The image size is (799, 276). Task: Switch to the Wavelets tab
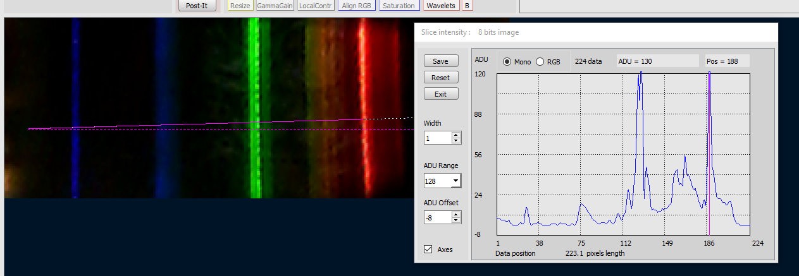click(x=440, y=6)
